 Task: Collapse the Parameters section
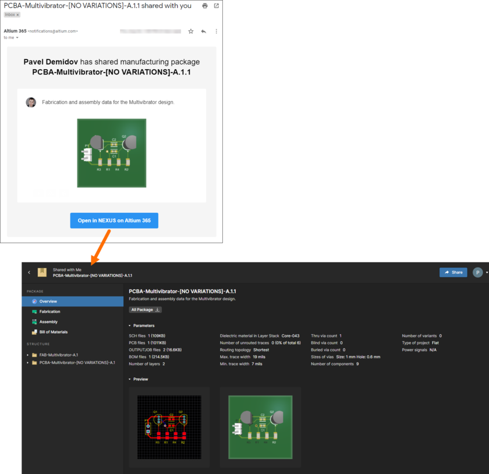pyautogui.click(x=130, y=325)
